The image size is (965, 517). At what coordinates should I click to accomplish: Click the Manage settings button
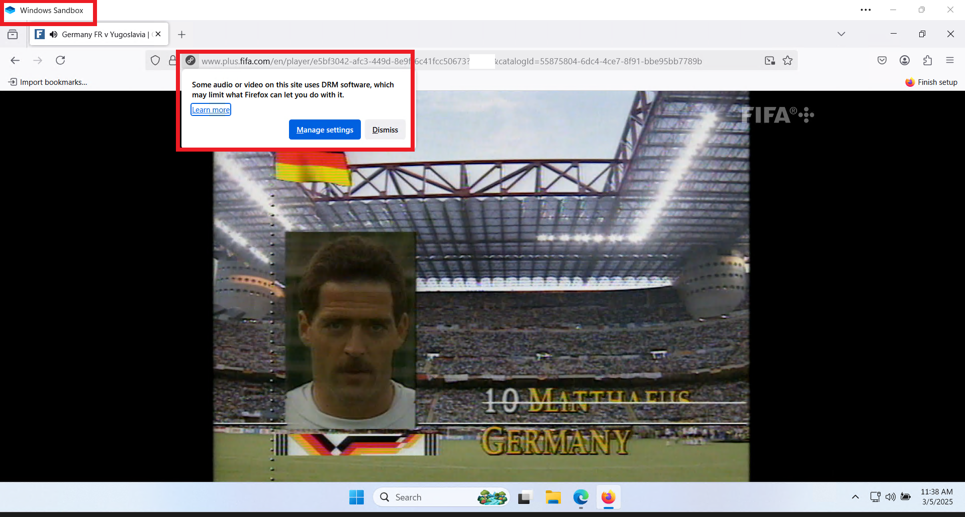(x=325, y=130)
